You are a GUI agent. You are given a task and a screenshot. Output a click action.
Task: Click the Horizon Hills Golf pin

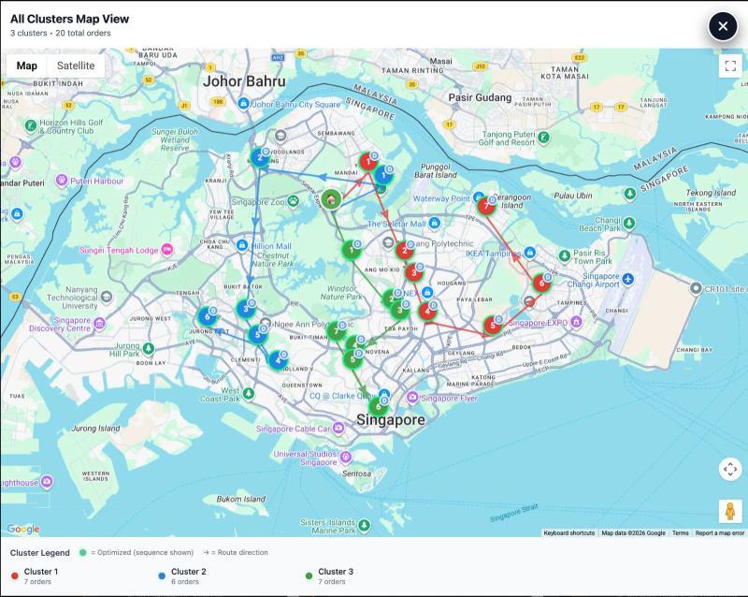(x=31, y=126)
